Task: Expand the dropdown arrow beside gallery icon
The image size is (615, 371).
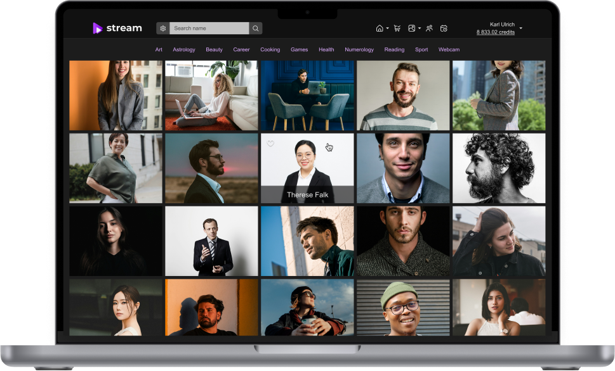Action: [x=420, y=28]
